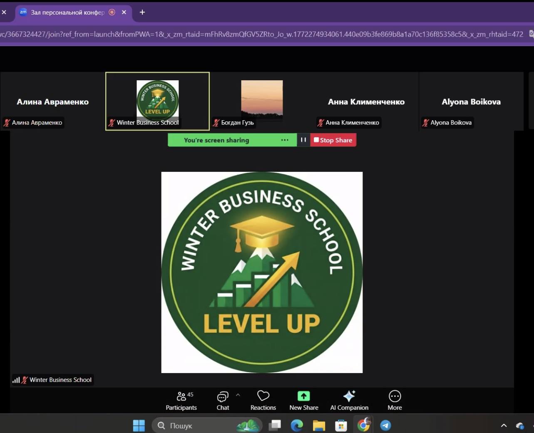
Task: Open screen sharing options ellipsis menu
Action: coord(285,140)
